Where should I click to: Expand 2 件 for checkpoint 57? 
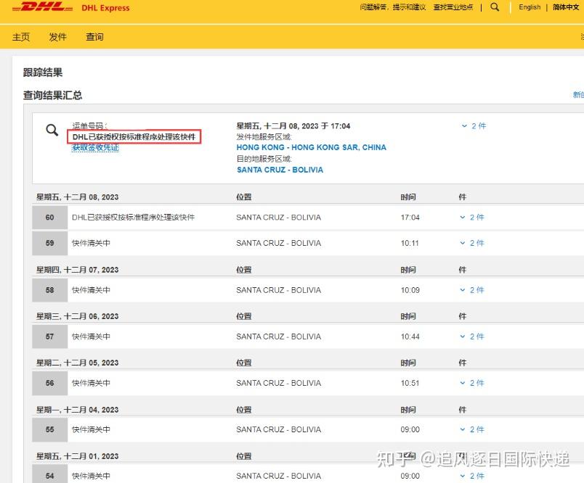pyautogui.click(x=472, y=337)
